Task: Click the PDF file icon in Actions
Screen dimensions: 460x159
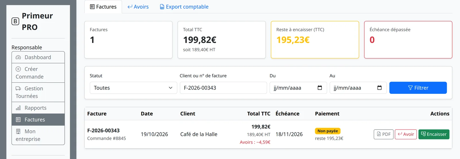Action: tap(379, 134)
